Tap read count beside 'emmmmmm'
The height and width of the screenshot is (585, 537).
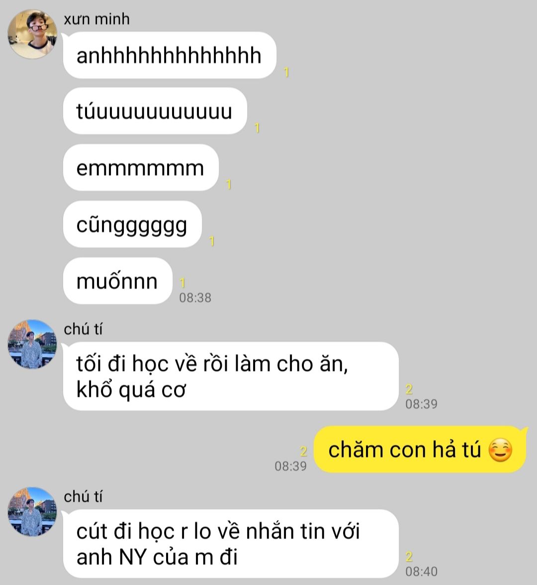tap(229, 184)
